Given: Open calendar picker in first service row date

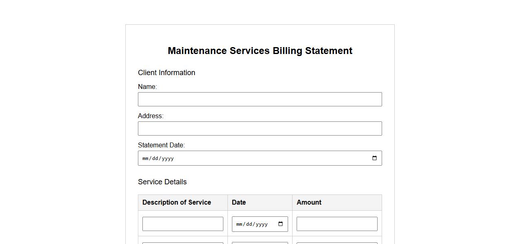Looking at the screenshot, I should click(280, 224).
